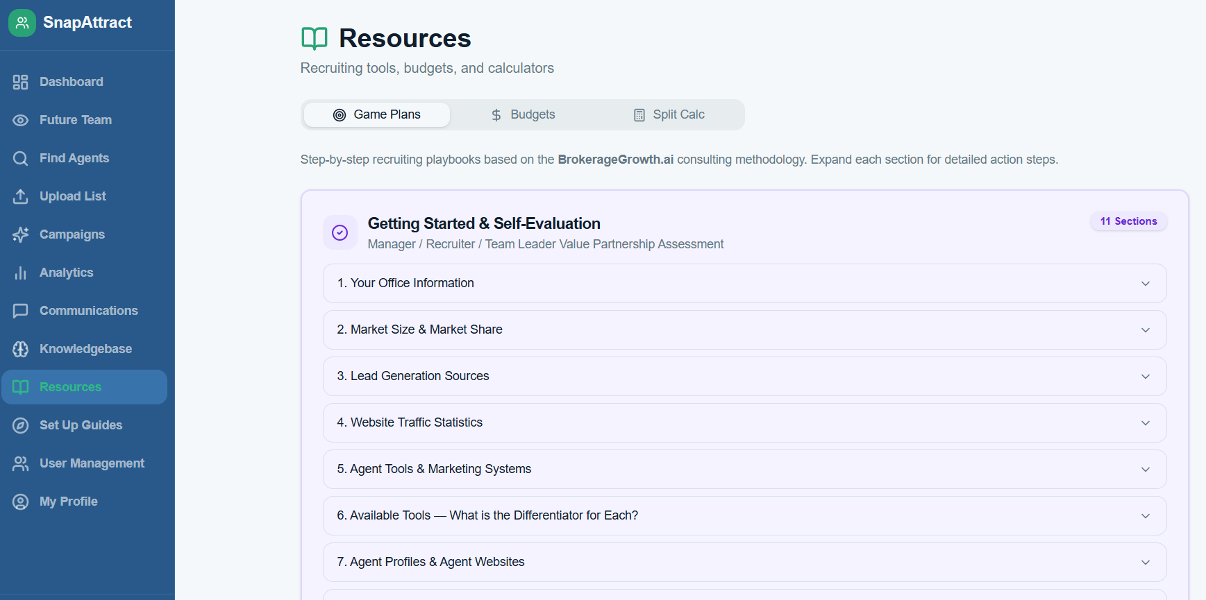
Task: Click the Set Up Guides label
Action: [x=81, y=425]
